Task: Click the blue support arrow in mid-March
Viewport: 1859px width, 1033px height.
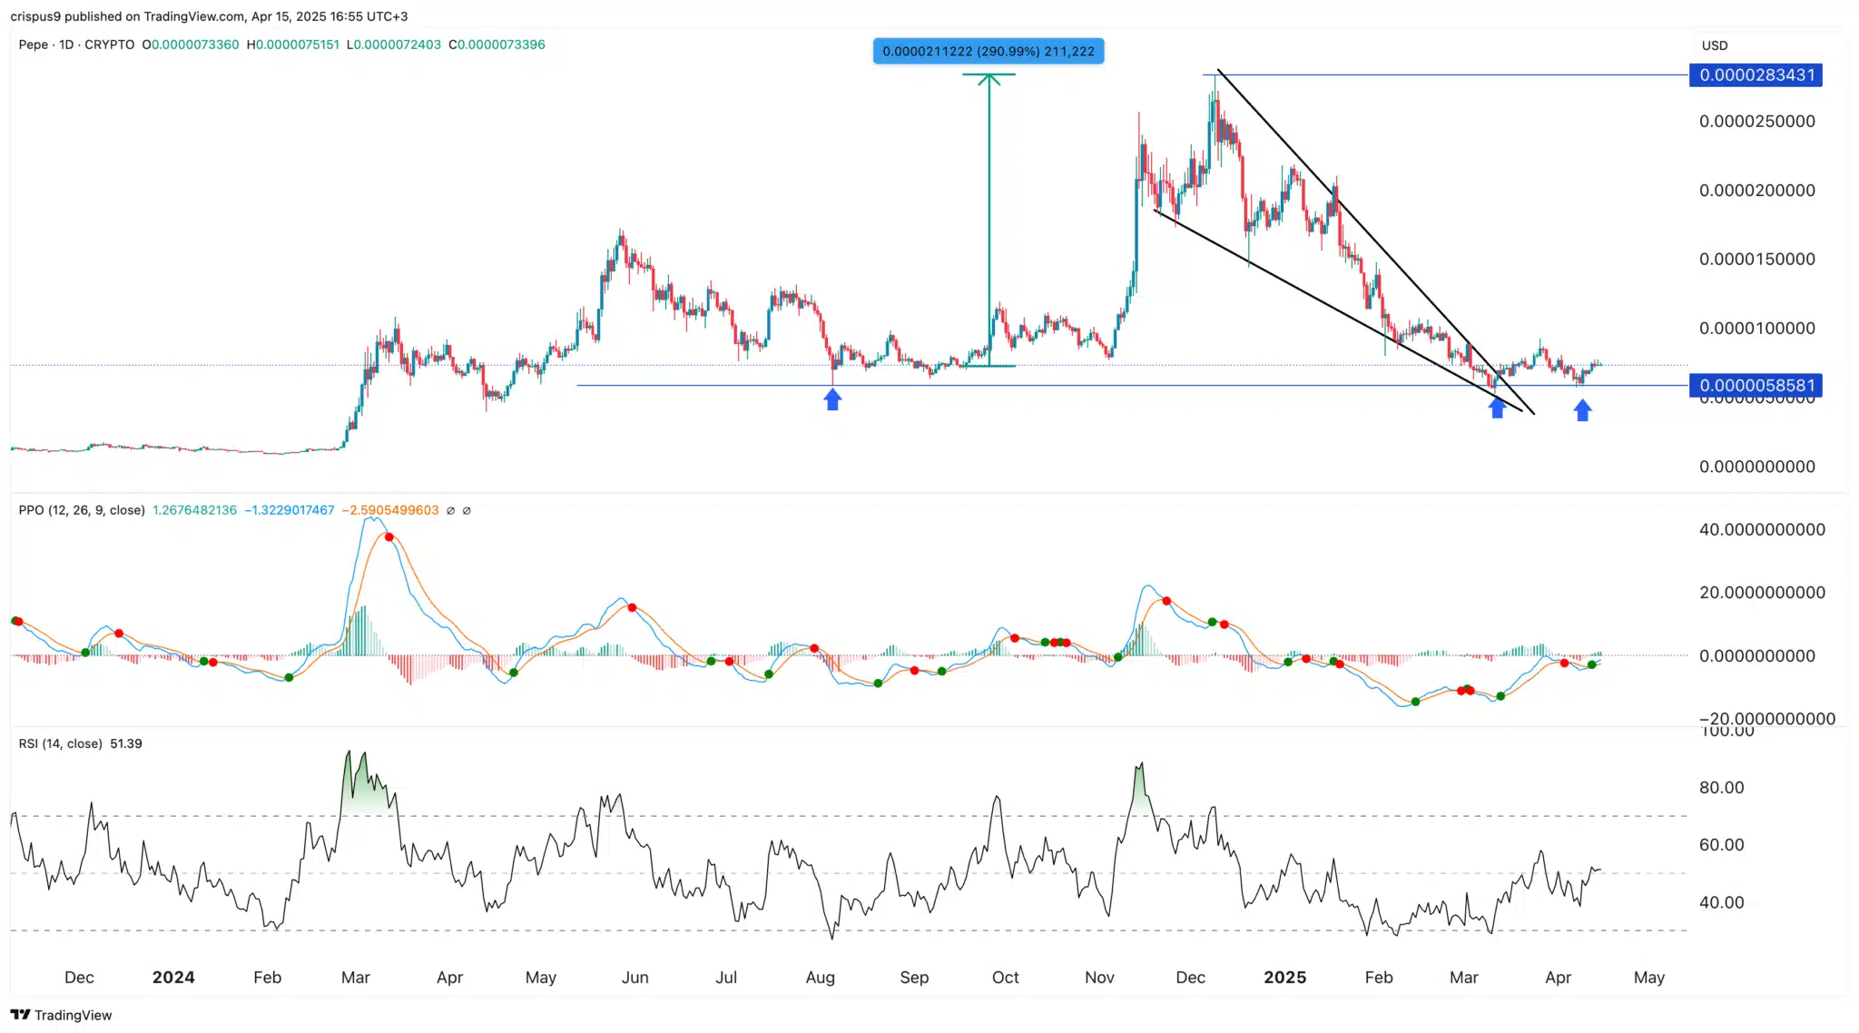Action: 1497,408
